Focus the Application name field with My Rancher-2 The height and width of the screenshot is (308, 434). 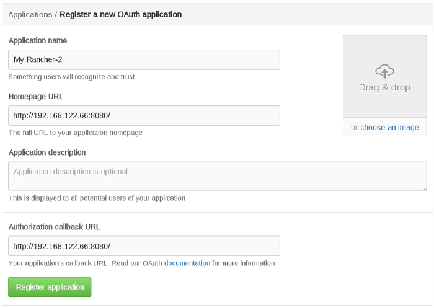[144, 59]
